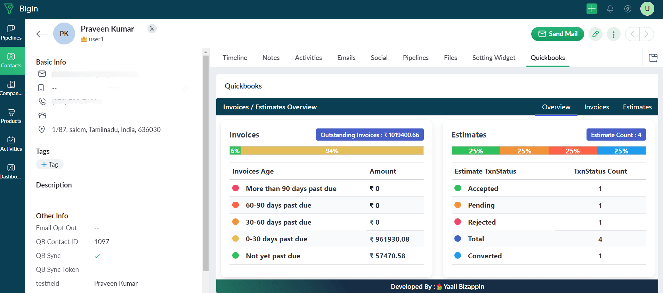Open the Invoices tab in Quickbooks overview

[x=596, y=107]
